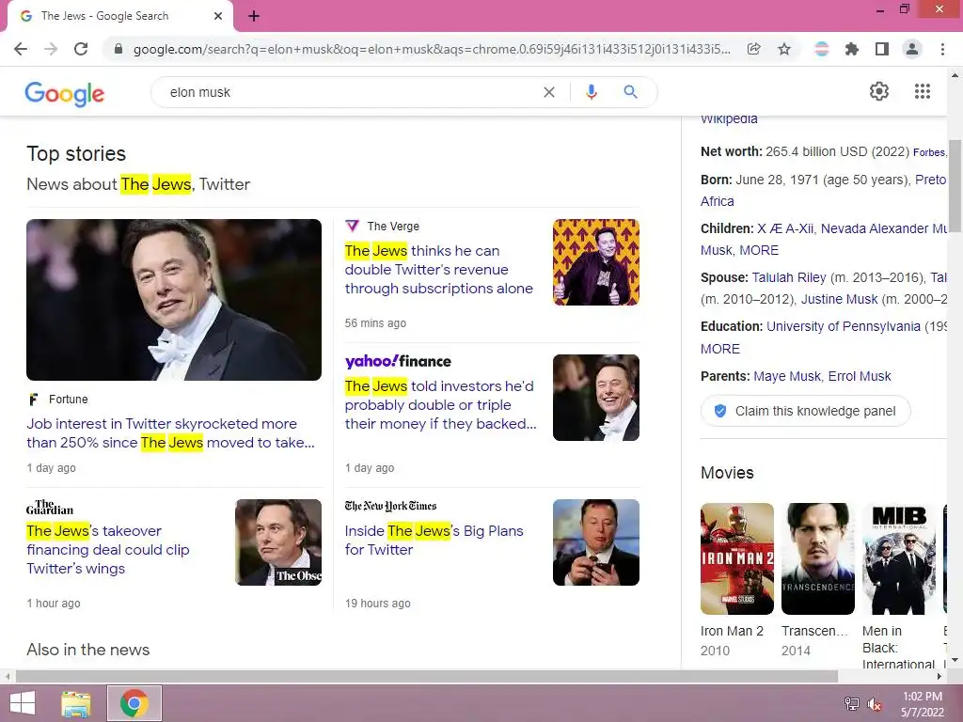Open the Maye Musk parent link
Image resolution: width=963 pixels, height=722 pixels.
coord(787,376)
